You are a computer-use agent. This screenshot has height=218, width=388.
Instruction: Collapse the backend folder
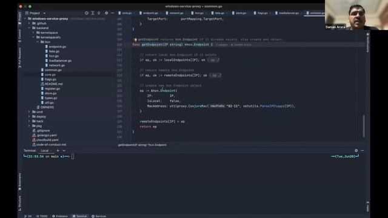point(29,28)
